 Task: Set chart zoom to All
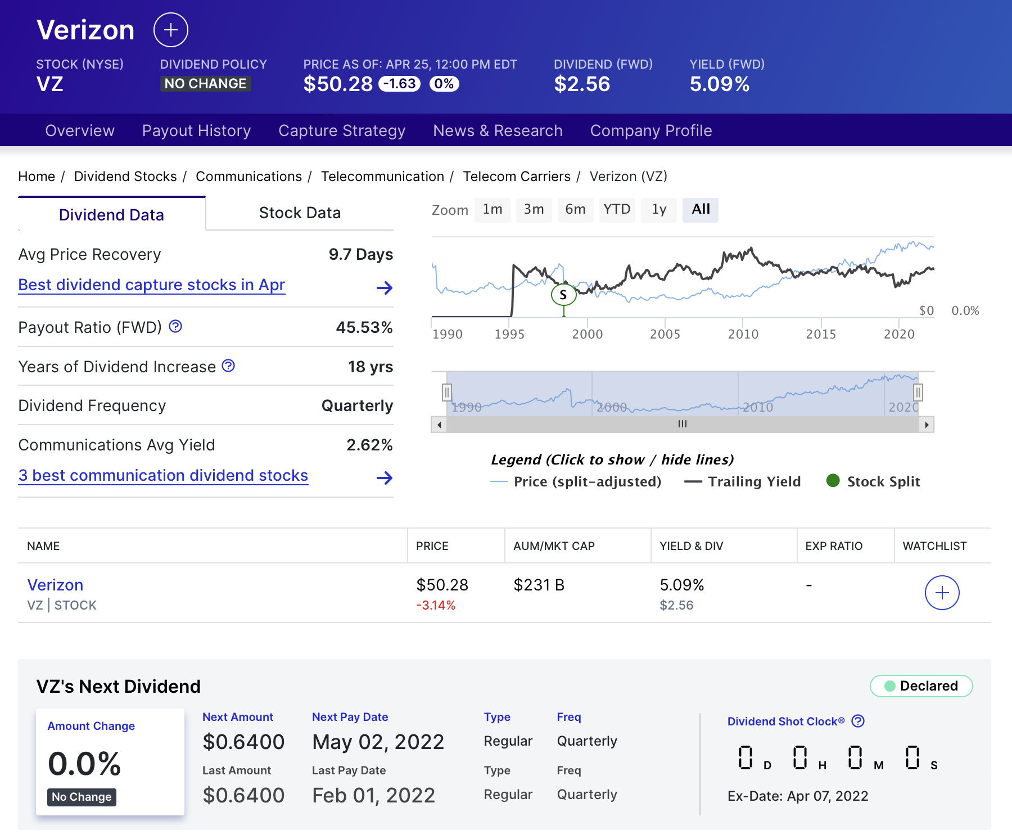(x=701, y=210)
